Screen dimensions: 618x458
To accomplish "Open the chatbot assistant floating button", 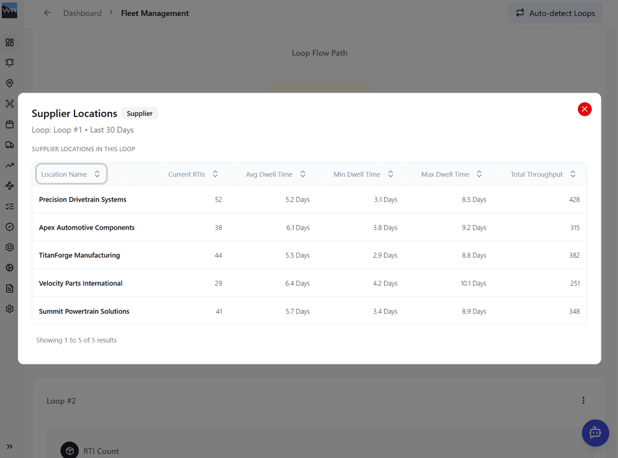I will point(595,433).
